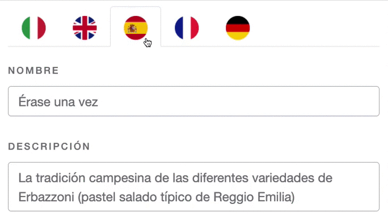The height and width of the screenshot is (222, 388).
Task: Click the DESCRIPCIÓN field label
Action: 49,146
